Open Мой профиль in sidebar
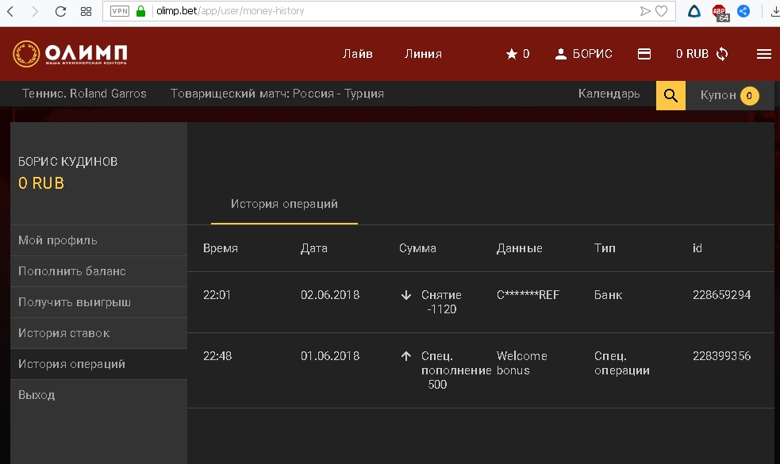The height and width of the screenshot is (464, 780). [x=58, y=240]
